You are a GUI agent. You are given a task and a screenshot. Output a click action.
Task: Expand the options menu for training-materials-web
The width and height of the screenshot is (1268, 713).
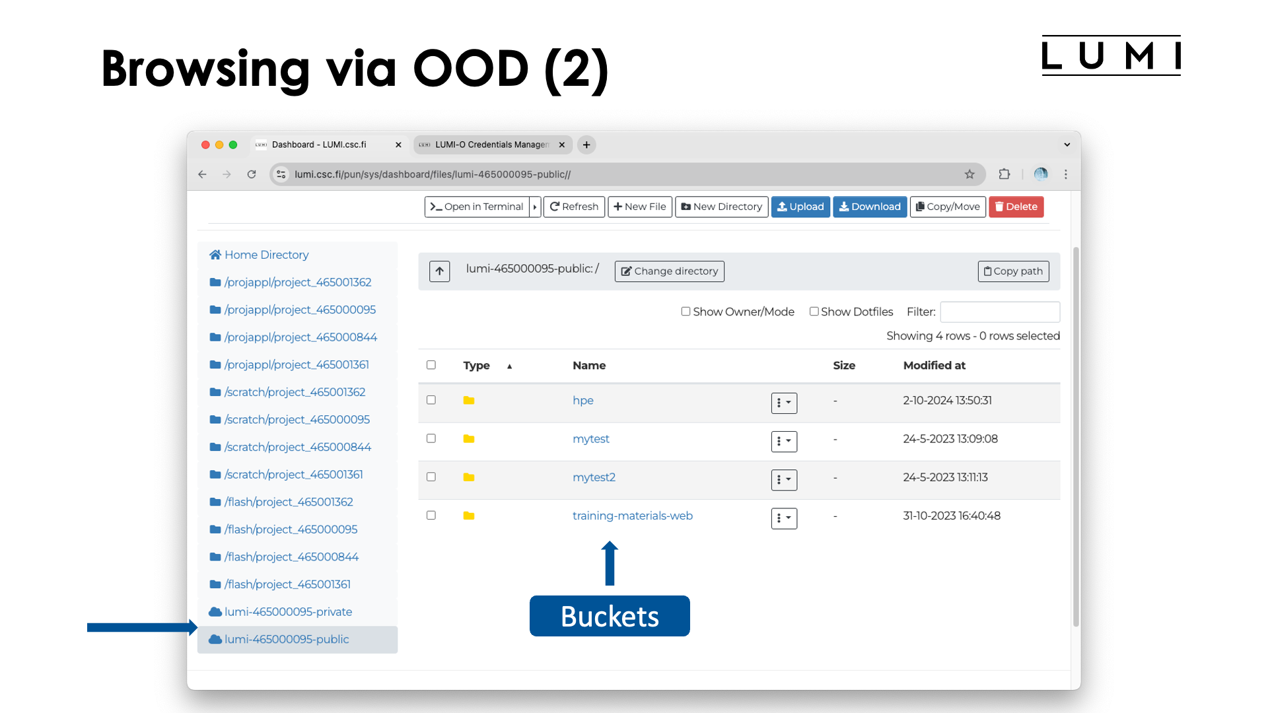point(782,517)
